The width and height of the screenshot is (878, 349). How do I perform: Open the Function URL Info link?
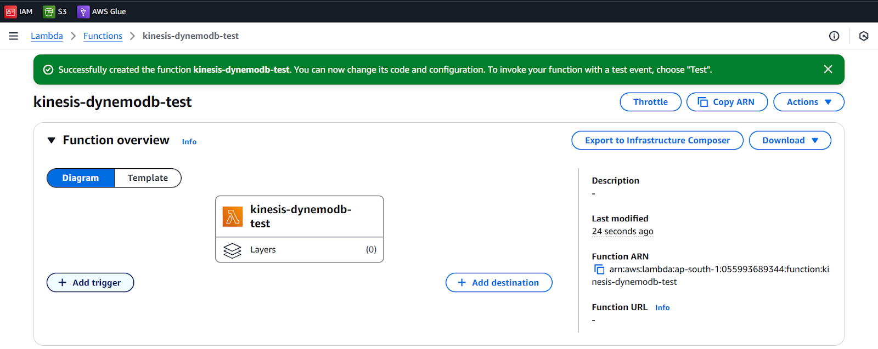[662, 308]
